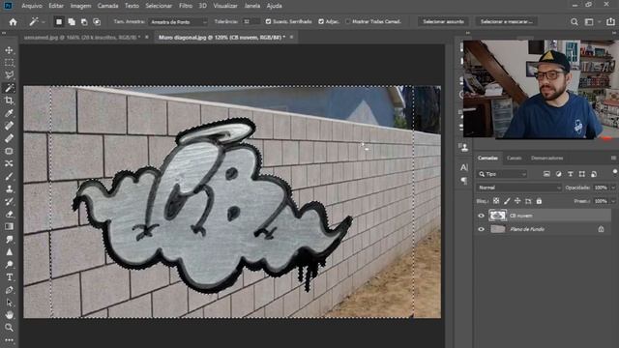Screen dimensions: 619x348
Task: Open the Arquivo menu
Action: (x=32, y=6)
